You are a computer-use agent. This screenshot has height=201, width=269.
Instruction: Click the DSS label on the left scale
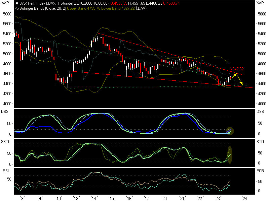pos(5,112)
